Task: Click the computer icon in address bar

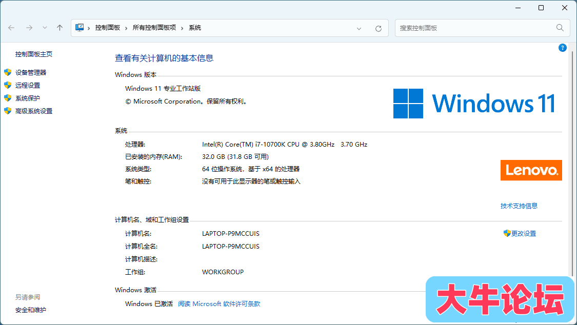Action: pos(79,28)
